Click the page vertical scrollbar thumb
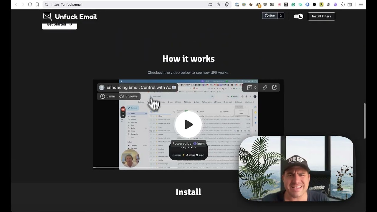The height and width of the screenshot is (212, 377). [x=365, y=121]
